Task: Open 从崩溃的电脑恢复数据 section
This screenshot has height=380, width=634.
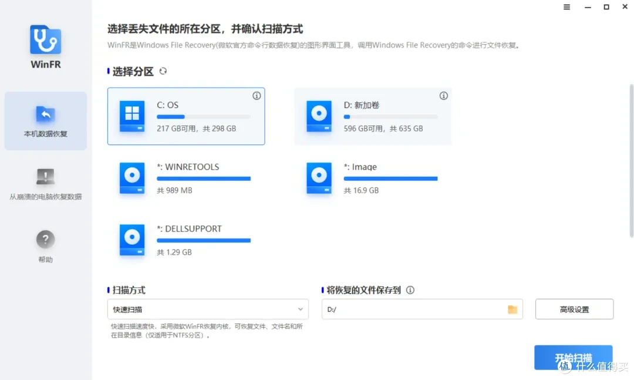Action: pyautogui.click(x=46, y=184)
